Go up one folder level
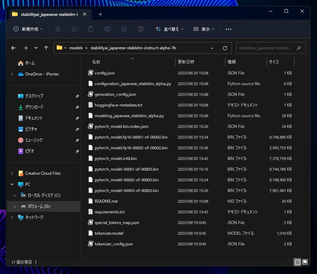Image resolution: width=317 pixels, height=274 pixels. 46,48
